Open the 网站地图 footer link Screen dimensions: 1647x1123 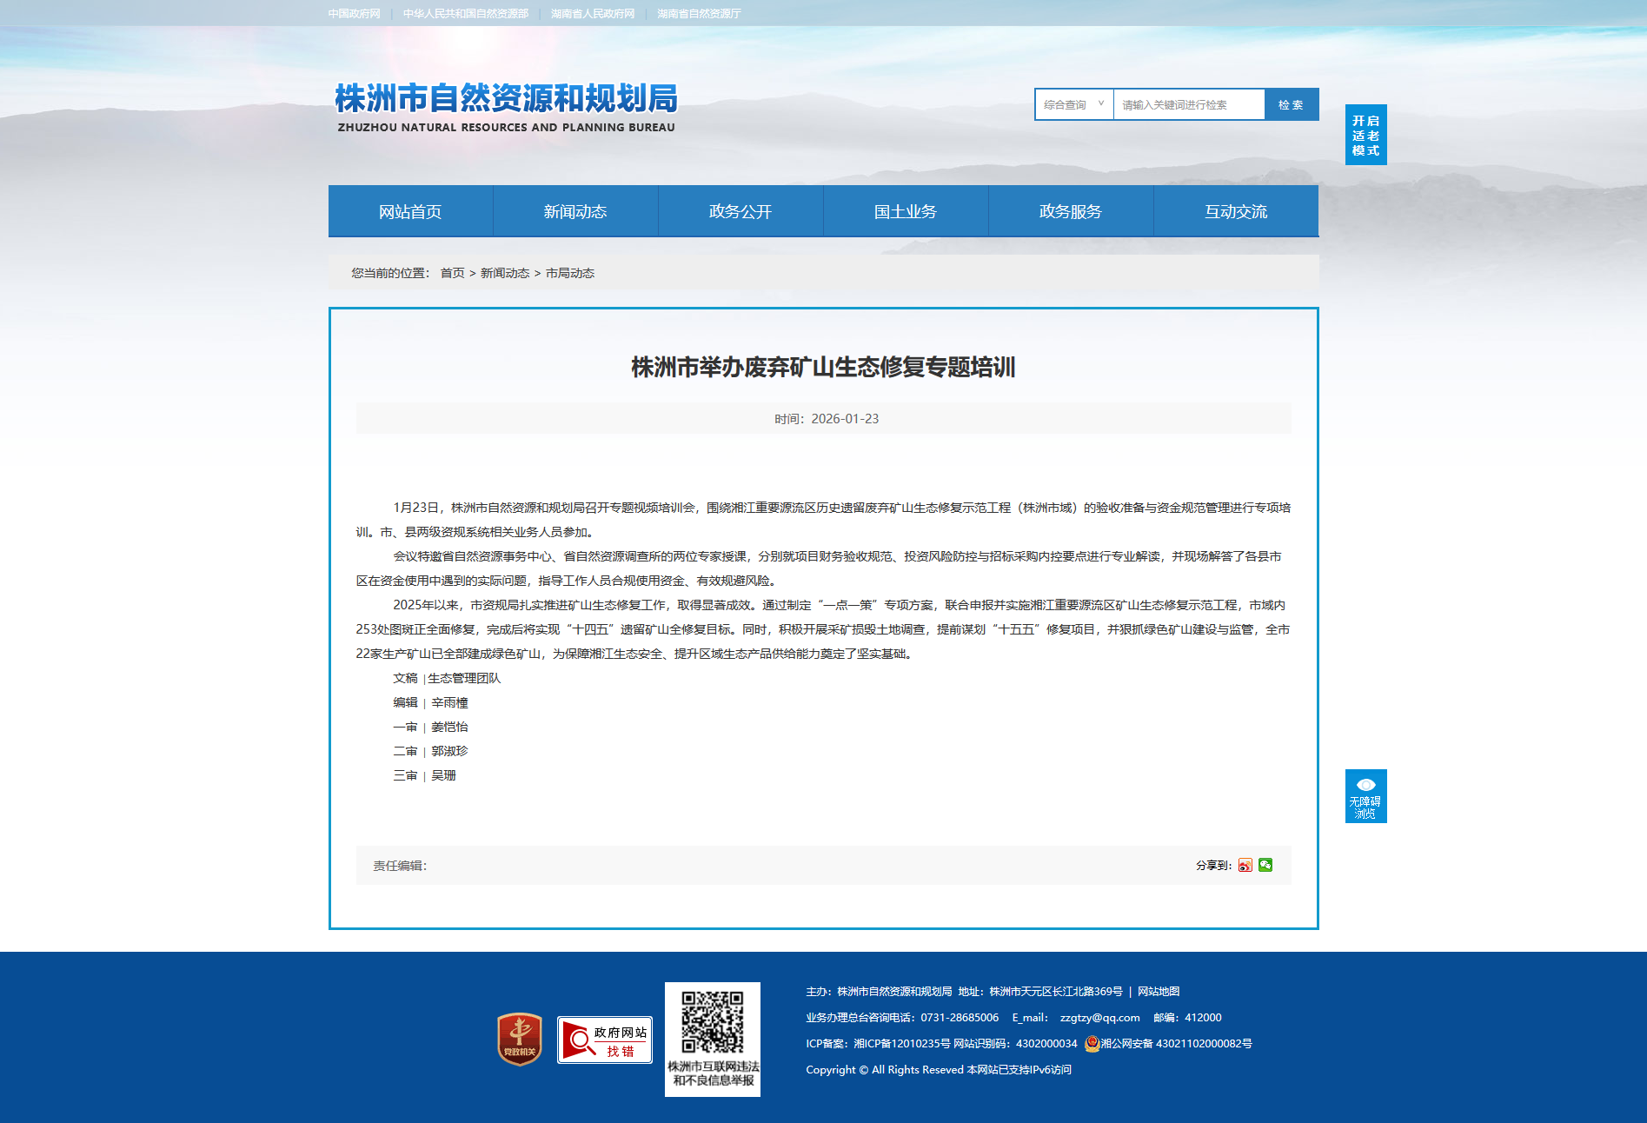1159,991
